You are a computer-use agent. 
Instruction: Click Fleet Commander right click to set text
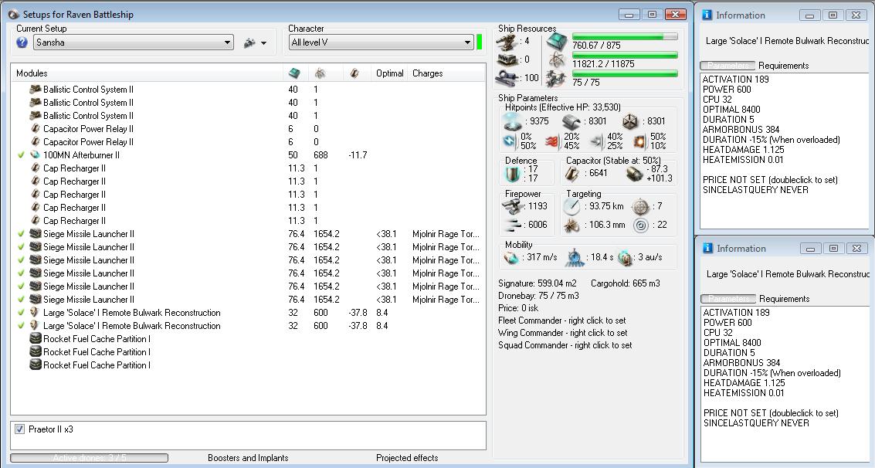[x=562, y=320]
